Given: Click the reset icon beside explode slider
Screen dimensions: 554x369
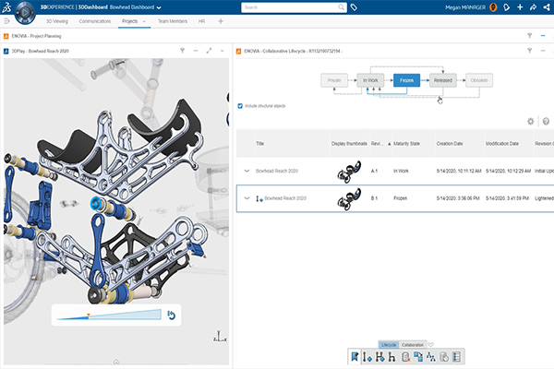Looking at the screenshot, I should 171,315.
